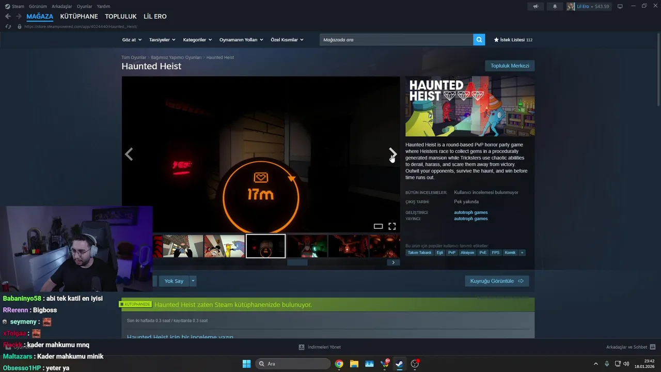Click Kuyruğu Görüntüle button
The width and height of the screenshot is (661, 372).
497,281
